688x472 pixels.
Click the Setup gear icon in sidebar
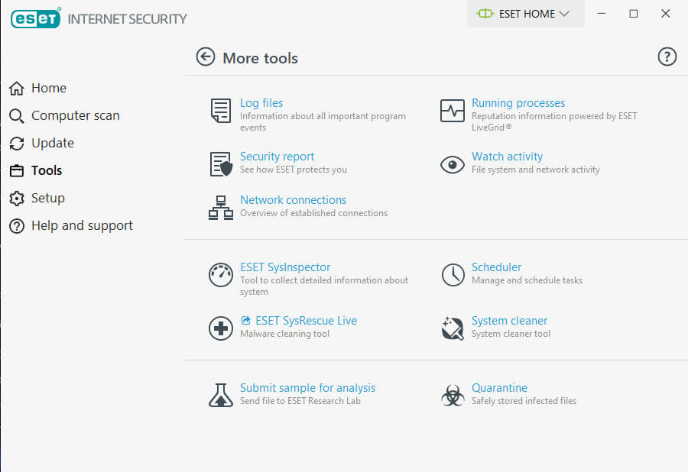pos(17,198)
